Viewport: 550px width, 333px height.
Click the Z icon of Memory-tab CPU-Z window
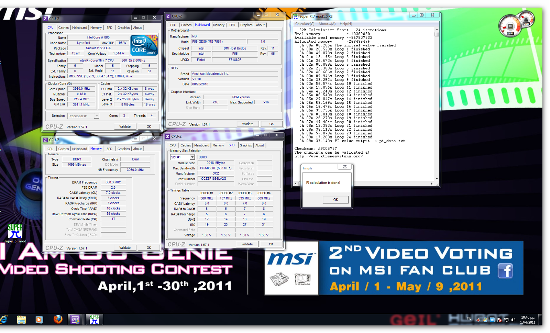45,140
